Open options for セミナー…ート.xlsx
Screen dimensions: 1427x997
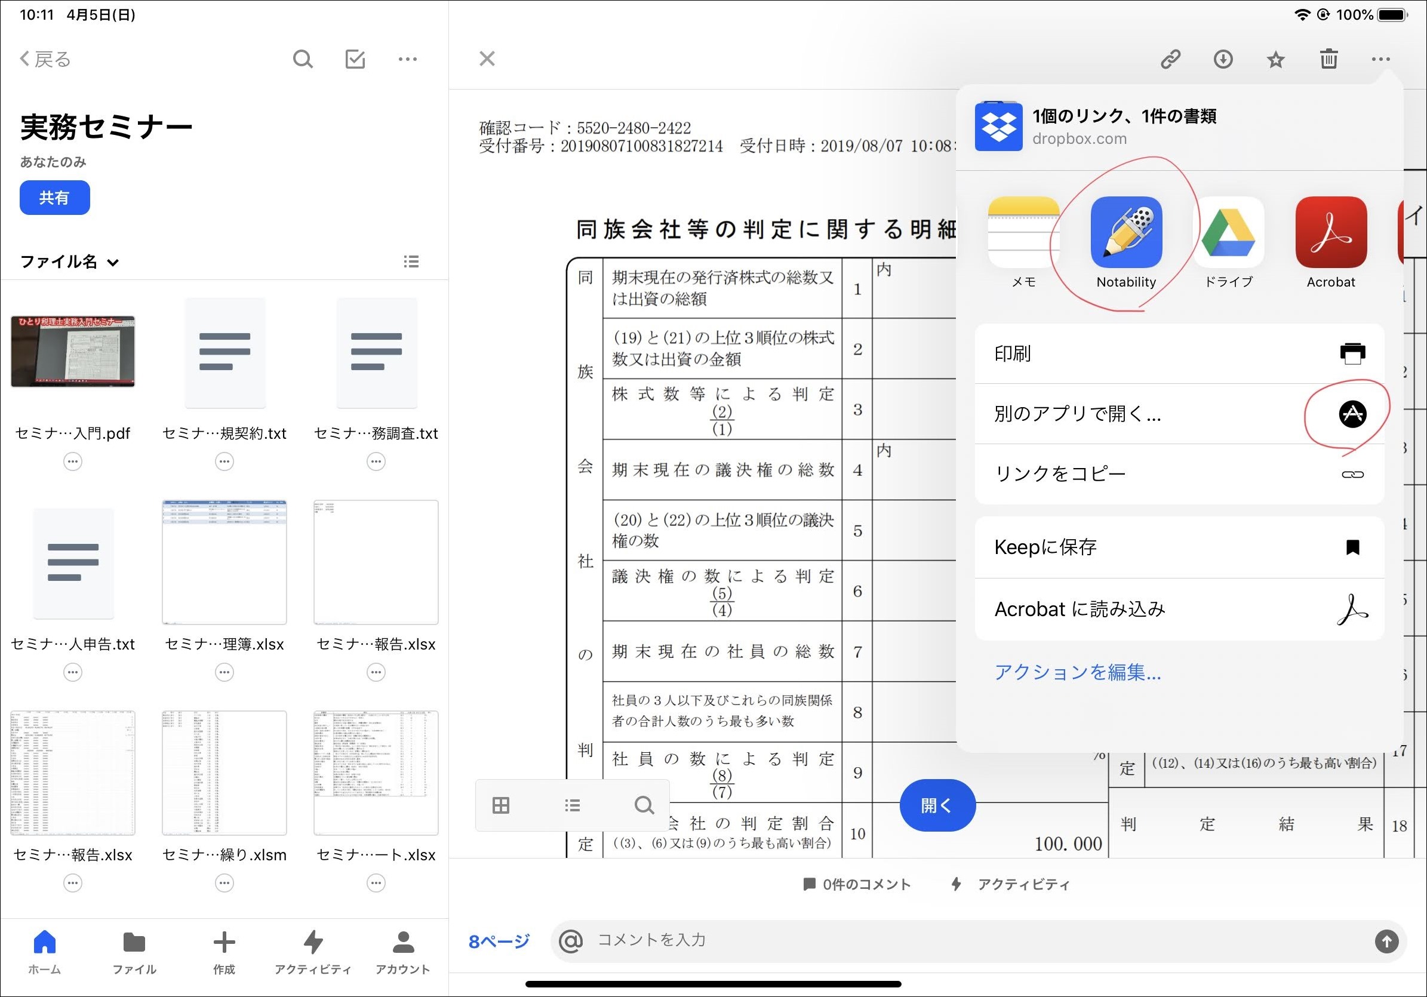pyautogui.click(x=376, y=883)
